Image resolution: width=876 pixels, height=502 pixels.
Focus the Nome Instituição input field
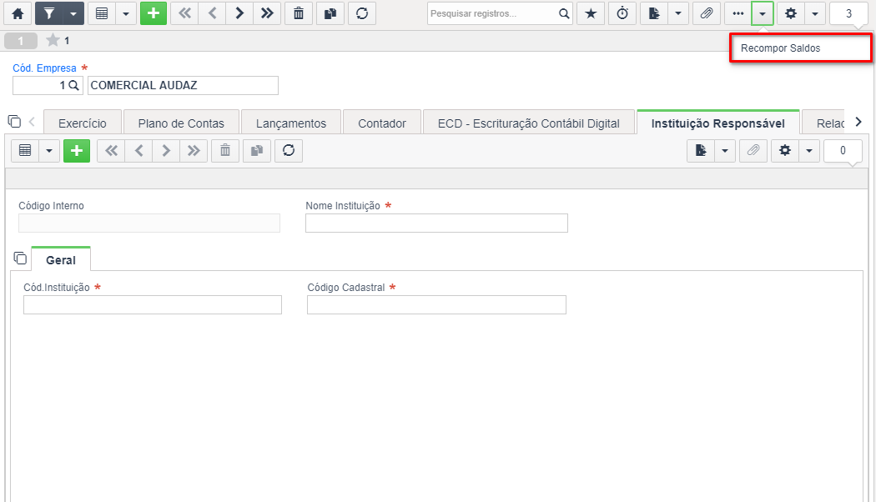pos(436,223)
